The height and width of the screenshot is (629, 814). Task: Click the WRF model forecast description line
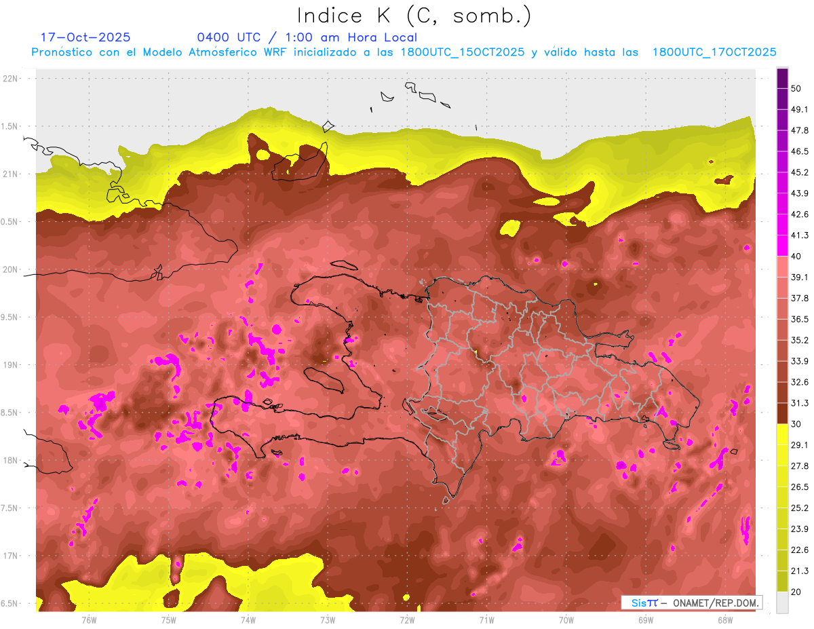click(404, 52)
